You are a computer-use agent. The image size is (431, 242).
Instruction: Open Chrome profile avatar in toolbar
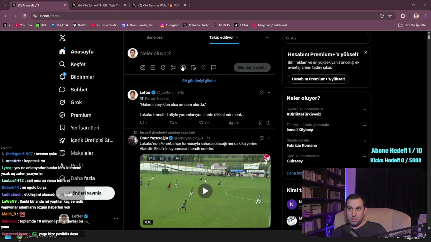click(x=416, y=16)
